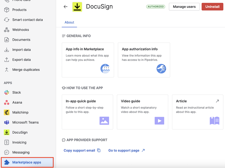Select the Microsoft Teams icon
This screenshot has height=168, width=225.
click(6, 122)
